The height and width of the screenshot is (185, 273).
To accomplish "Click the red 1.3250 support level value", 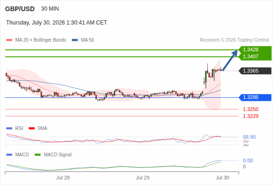I will click(x=251, y=109).
